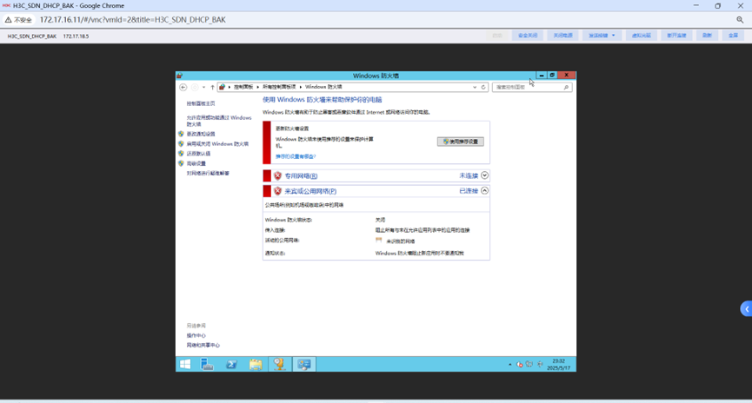This screenshot has width=752, height=403.
Task: Open the Windows Start button in taskbar
Action: pyautogui.click(x=185, y=364)
